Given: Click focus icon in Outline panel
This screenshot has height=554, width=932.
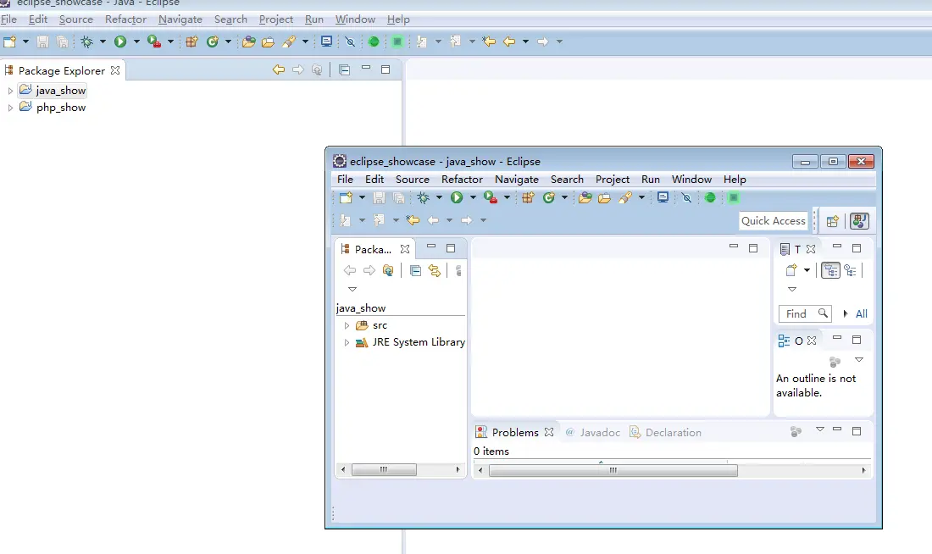Looking at the screenshot, I should [x=835, y=362].
